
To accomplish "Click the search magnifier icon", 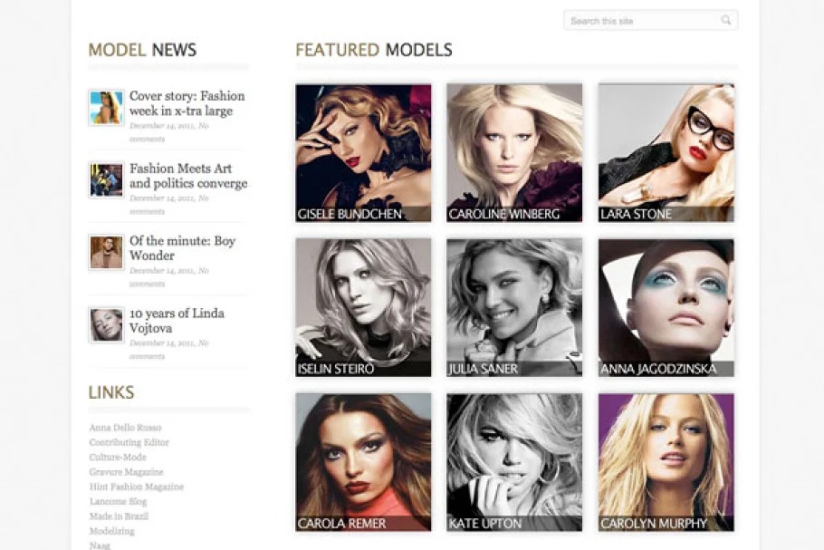I will [x=725, y=21].
